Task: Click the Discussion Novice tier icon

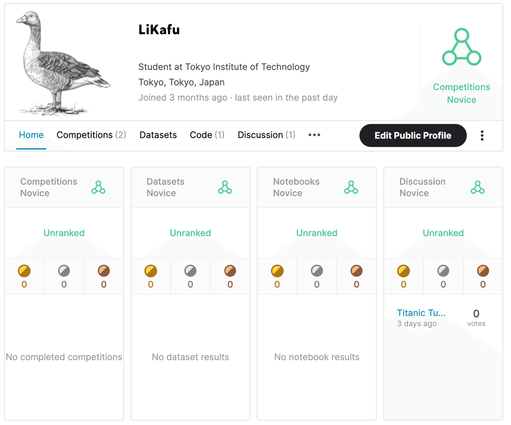Action: click(x=477, y=187)
